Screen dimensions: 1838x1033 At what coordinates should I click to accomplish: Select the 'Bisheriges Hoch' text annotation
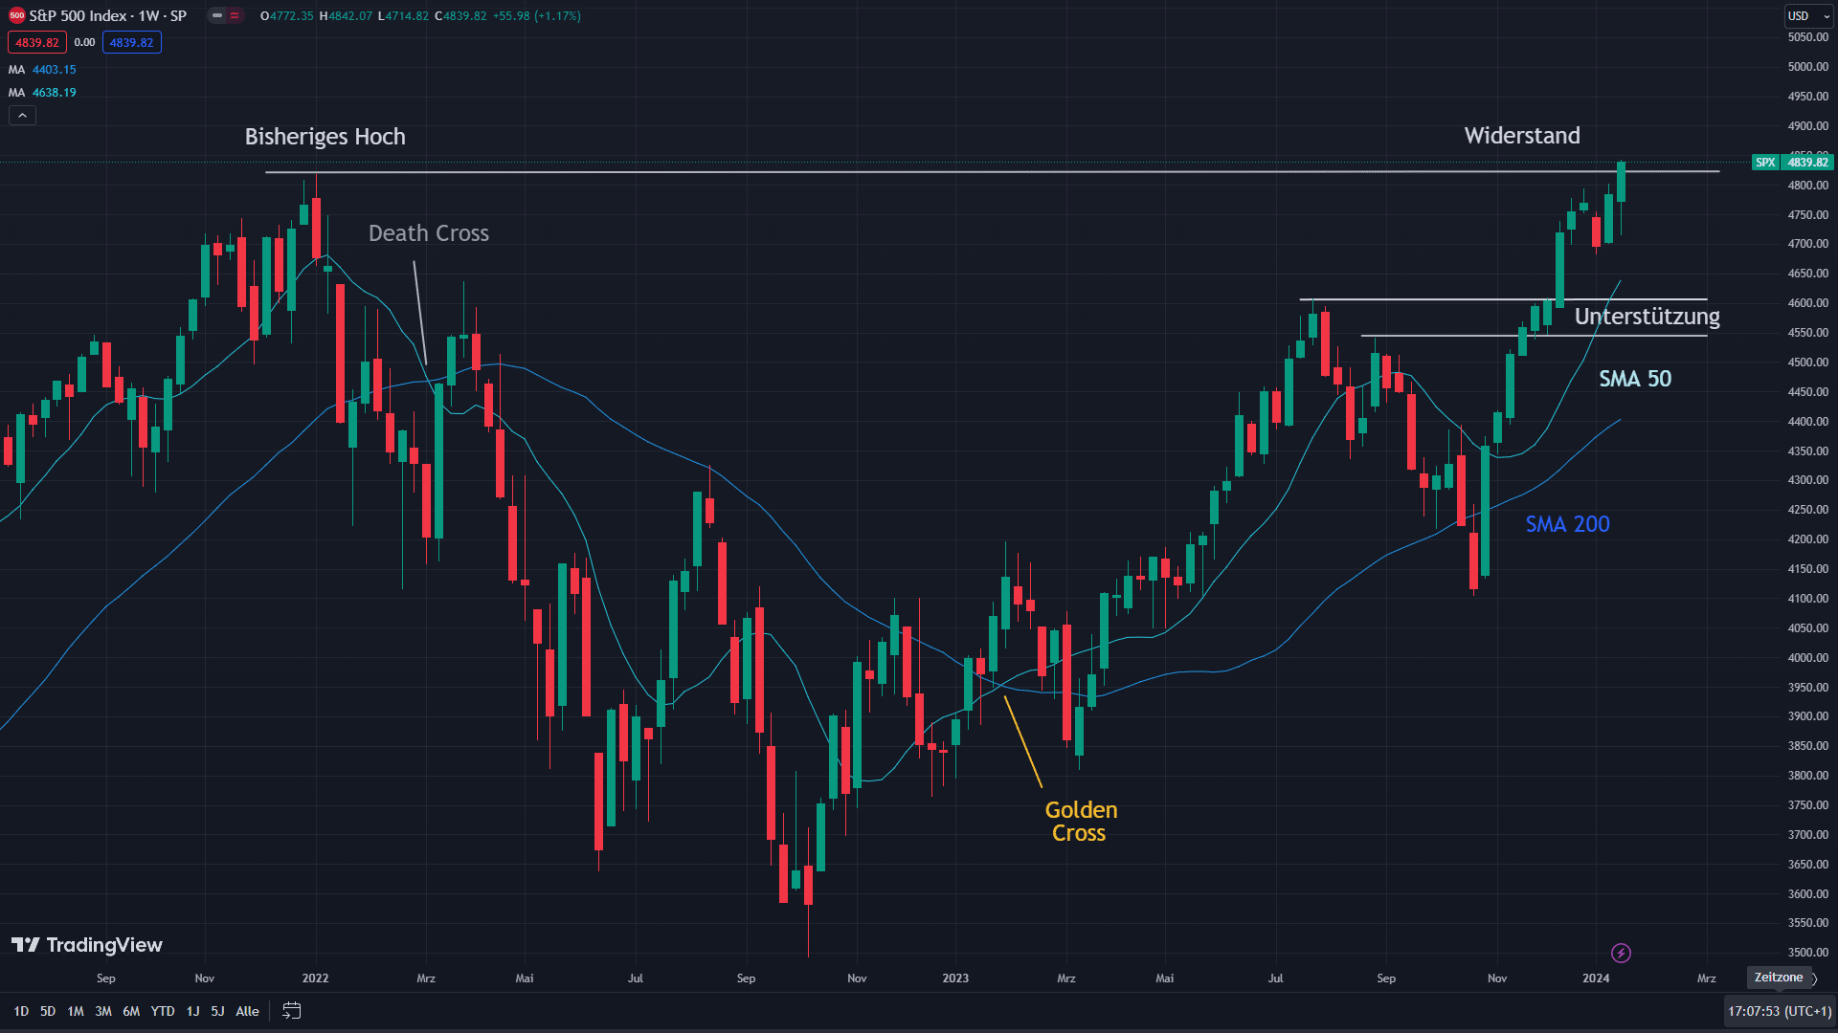click(x=325, y=137)
